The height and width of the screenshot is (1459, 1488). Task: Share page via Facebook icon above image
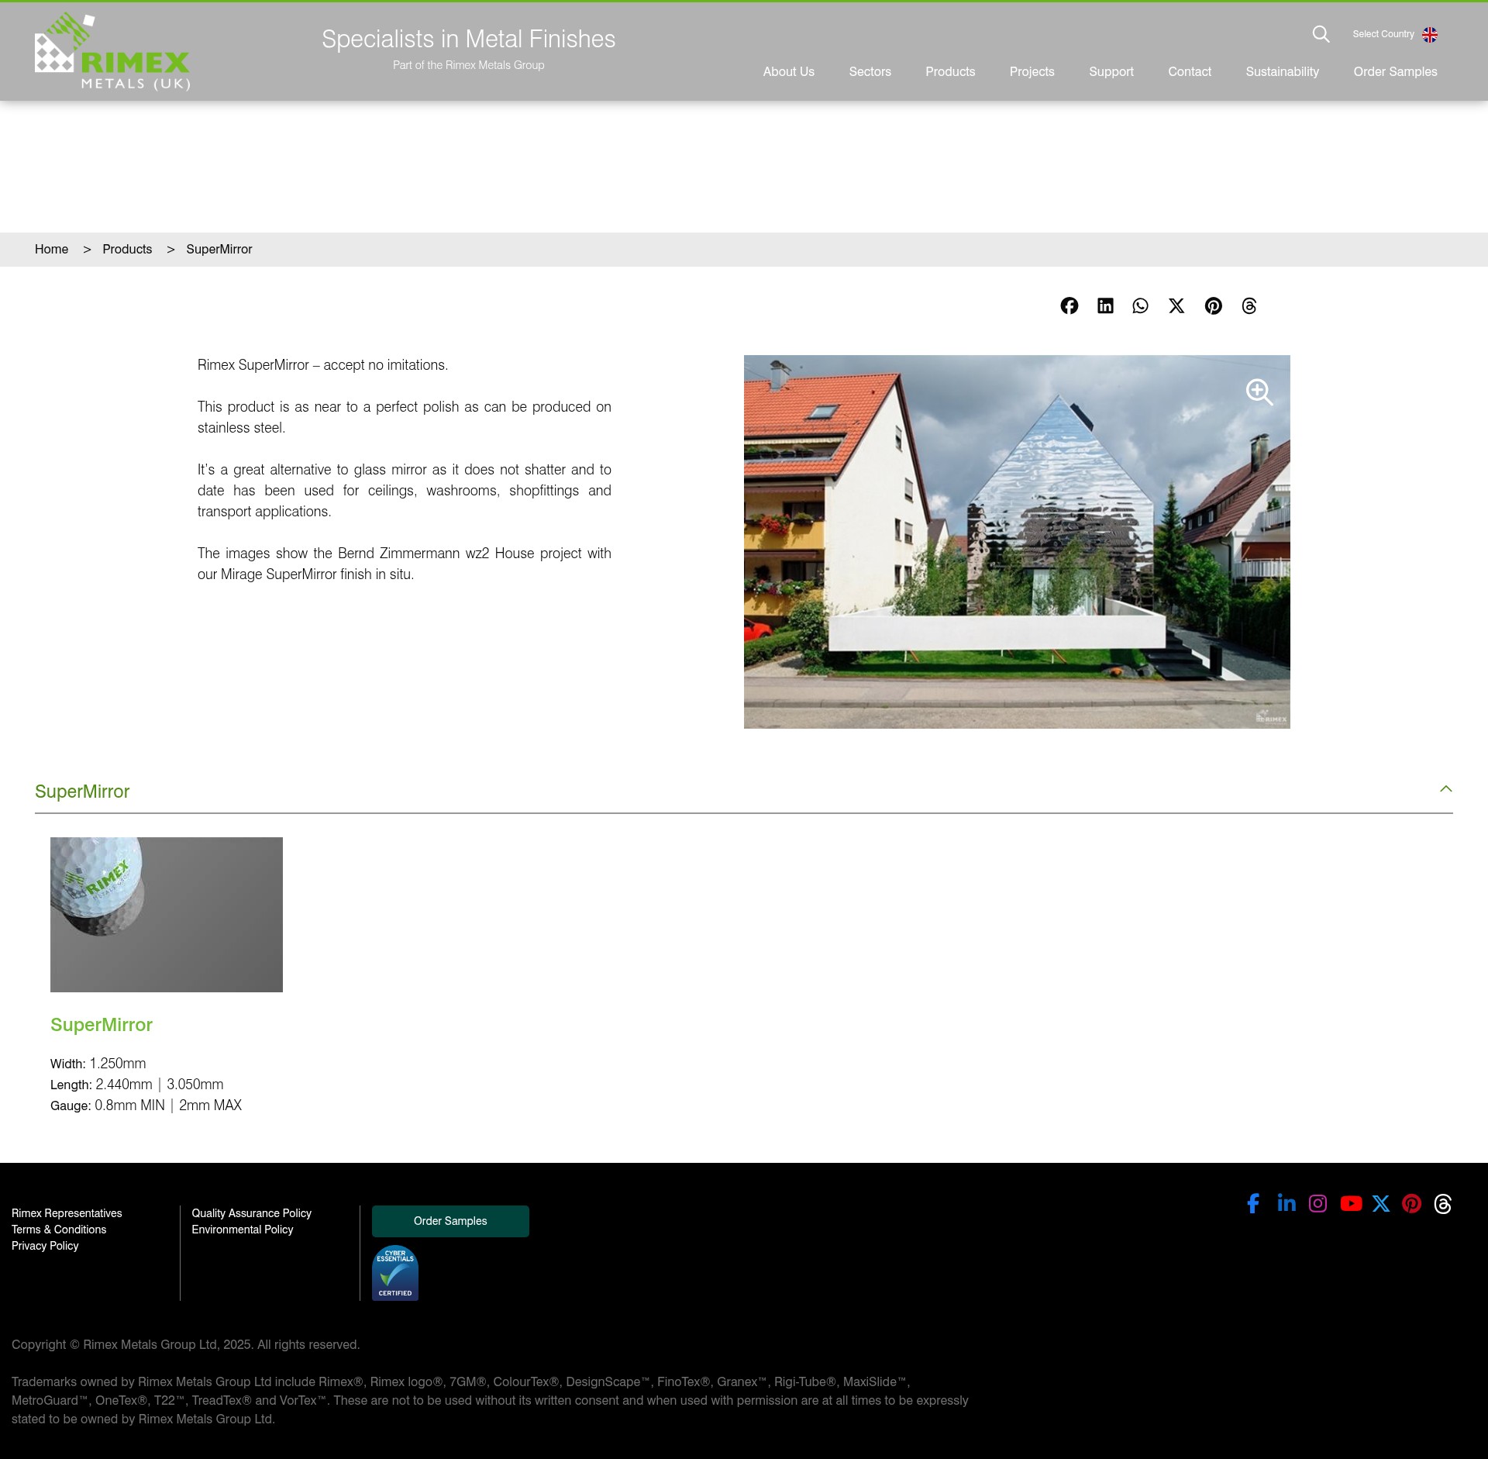click(1069, 305)
